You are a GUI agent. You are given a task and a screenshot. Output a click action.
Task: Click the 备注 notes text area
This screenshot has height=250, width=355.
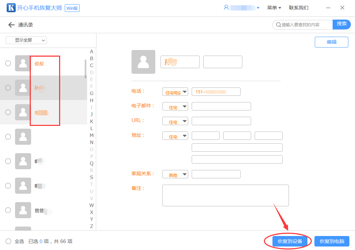coord(225,195)
